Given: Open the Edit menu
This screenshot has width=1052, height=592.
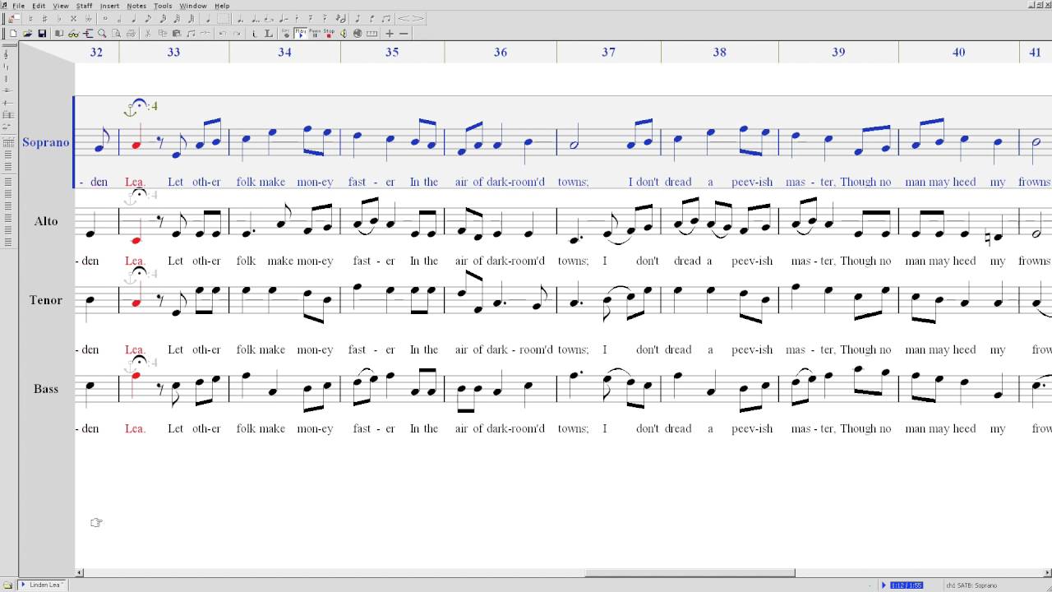Looking at the screenshot, I should [x=39, y=6].
